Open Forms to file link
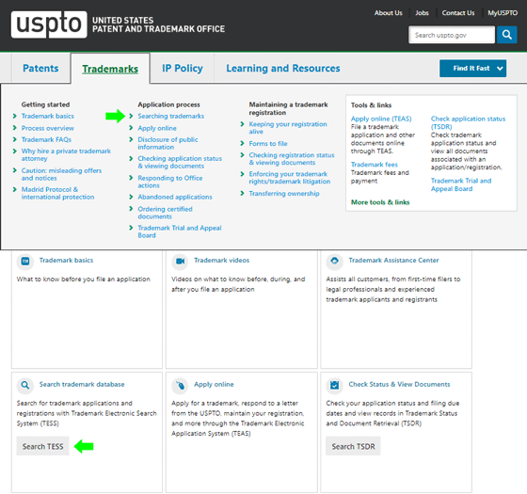This screenshot has width=527, height=494. pyautogui.click(x=268, y=143)
